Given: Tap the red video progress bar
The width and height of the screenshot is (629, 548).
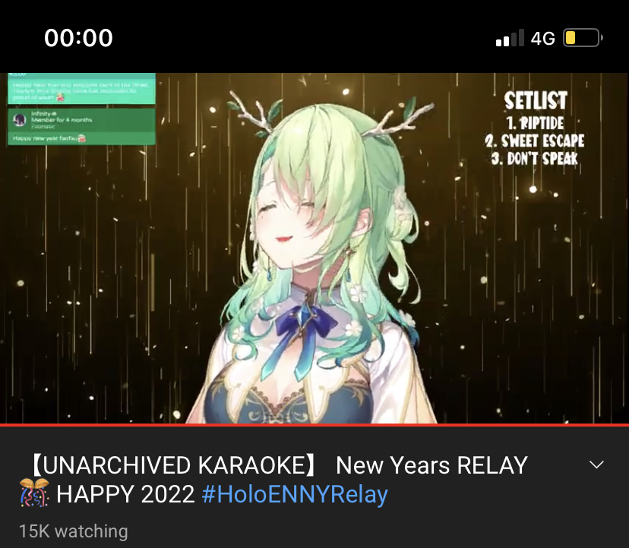Looking at the screenshot, I should (314, 424).
